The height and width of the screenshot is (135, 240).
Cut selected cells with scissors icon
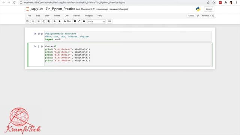tap(39, 21)
